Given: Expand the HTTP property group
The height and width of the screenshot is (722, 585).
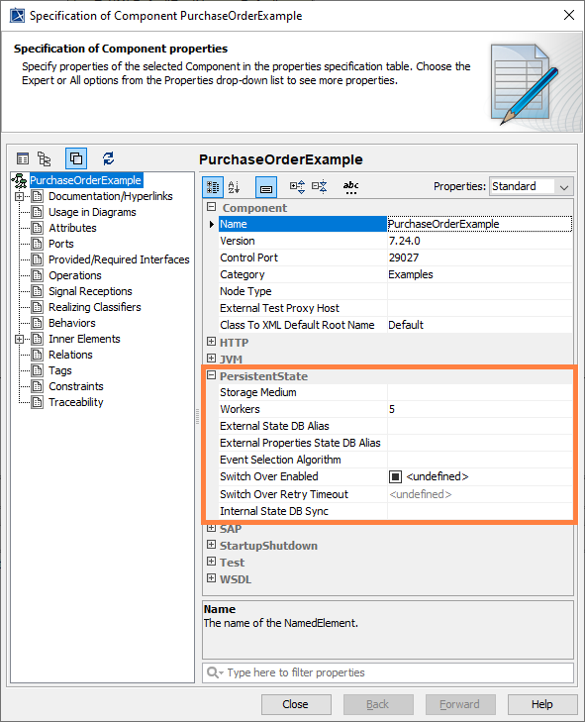Looking at the screenshot, I should [x=211, y=342].
